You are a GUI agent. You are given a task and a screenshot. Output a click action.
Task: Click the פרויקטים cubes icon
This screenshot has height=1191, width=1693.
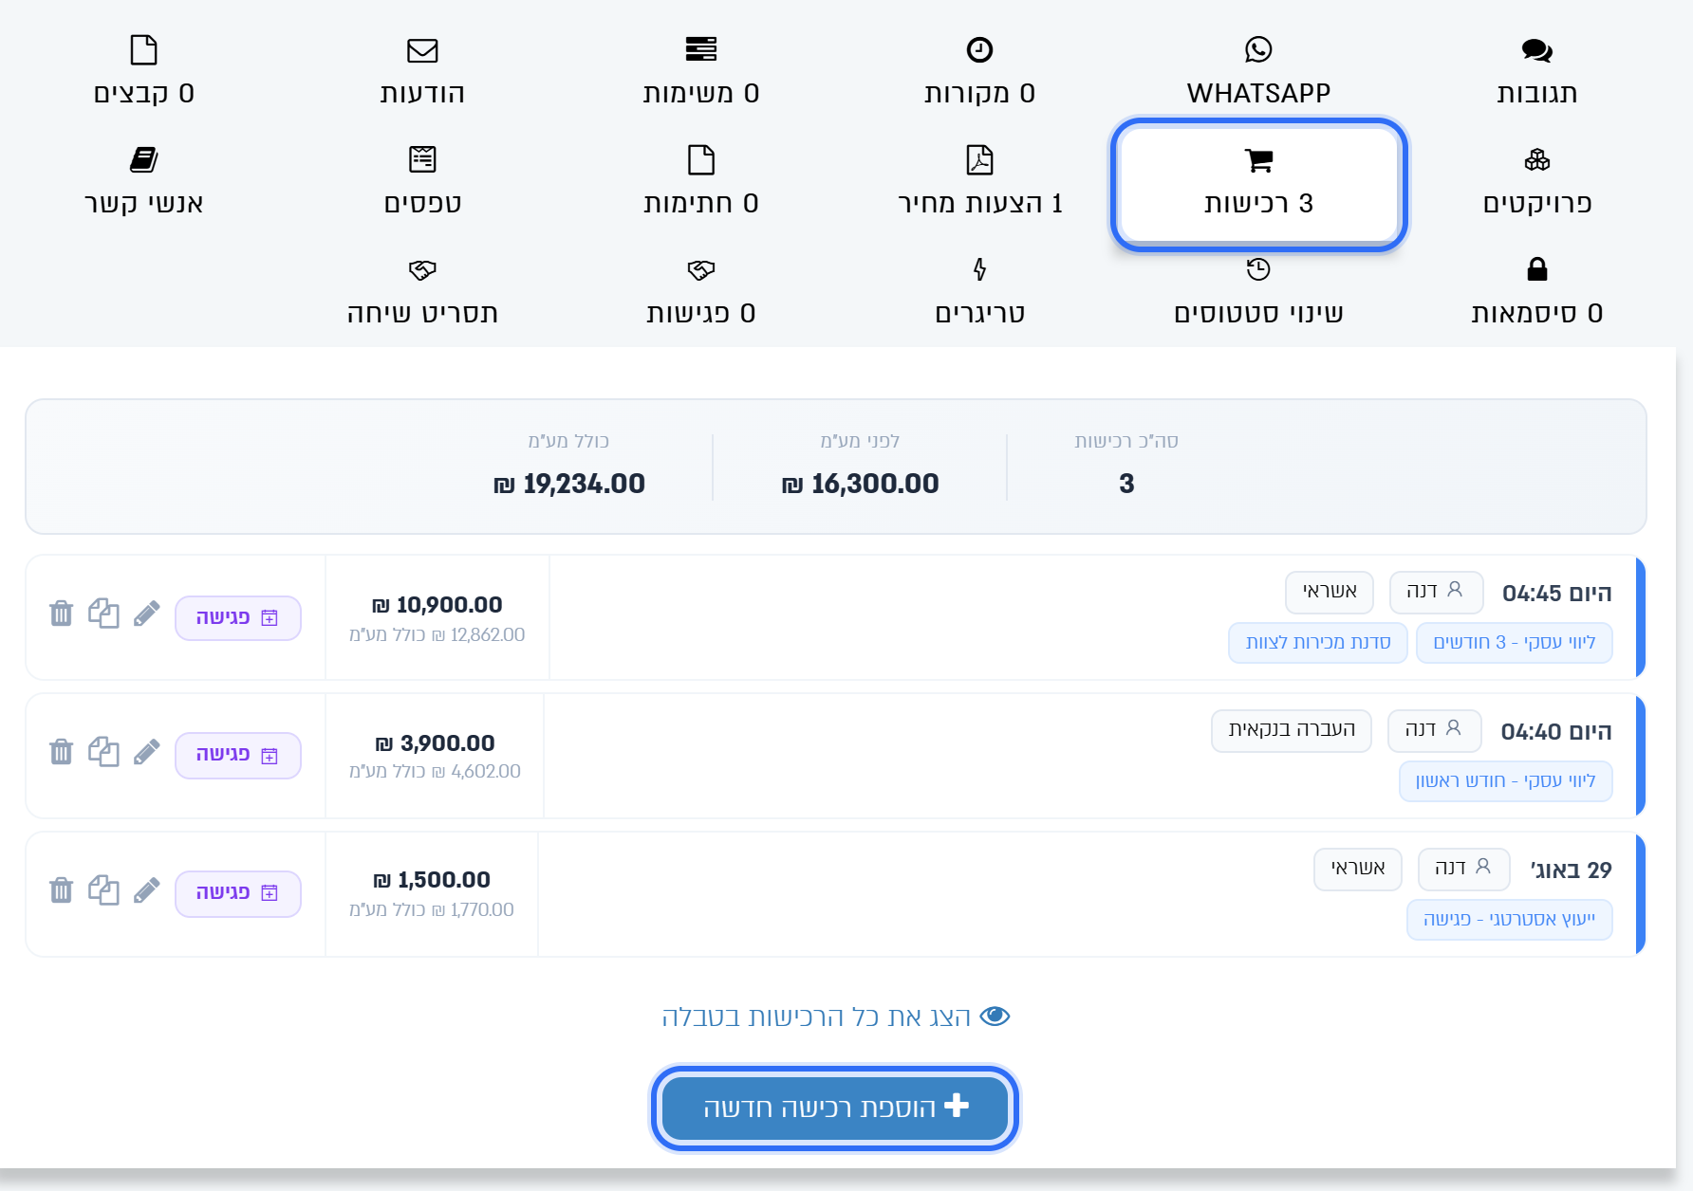point(1537,159)
